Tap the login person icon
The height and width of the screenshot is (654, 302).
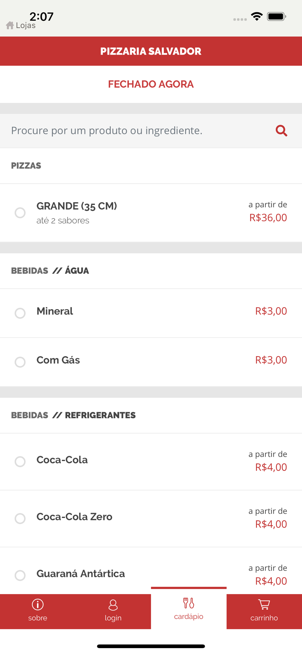113,605
